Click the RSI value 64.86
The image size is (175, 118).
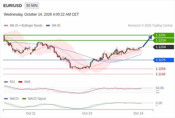click(160, 88)
